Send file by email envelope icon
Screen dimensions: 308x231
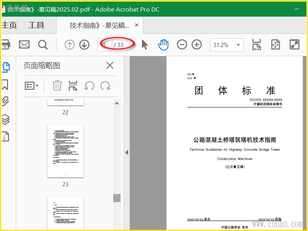coord(24,45)
